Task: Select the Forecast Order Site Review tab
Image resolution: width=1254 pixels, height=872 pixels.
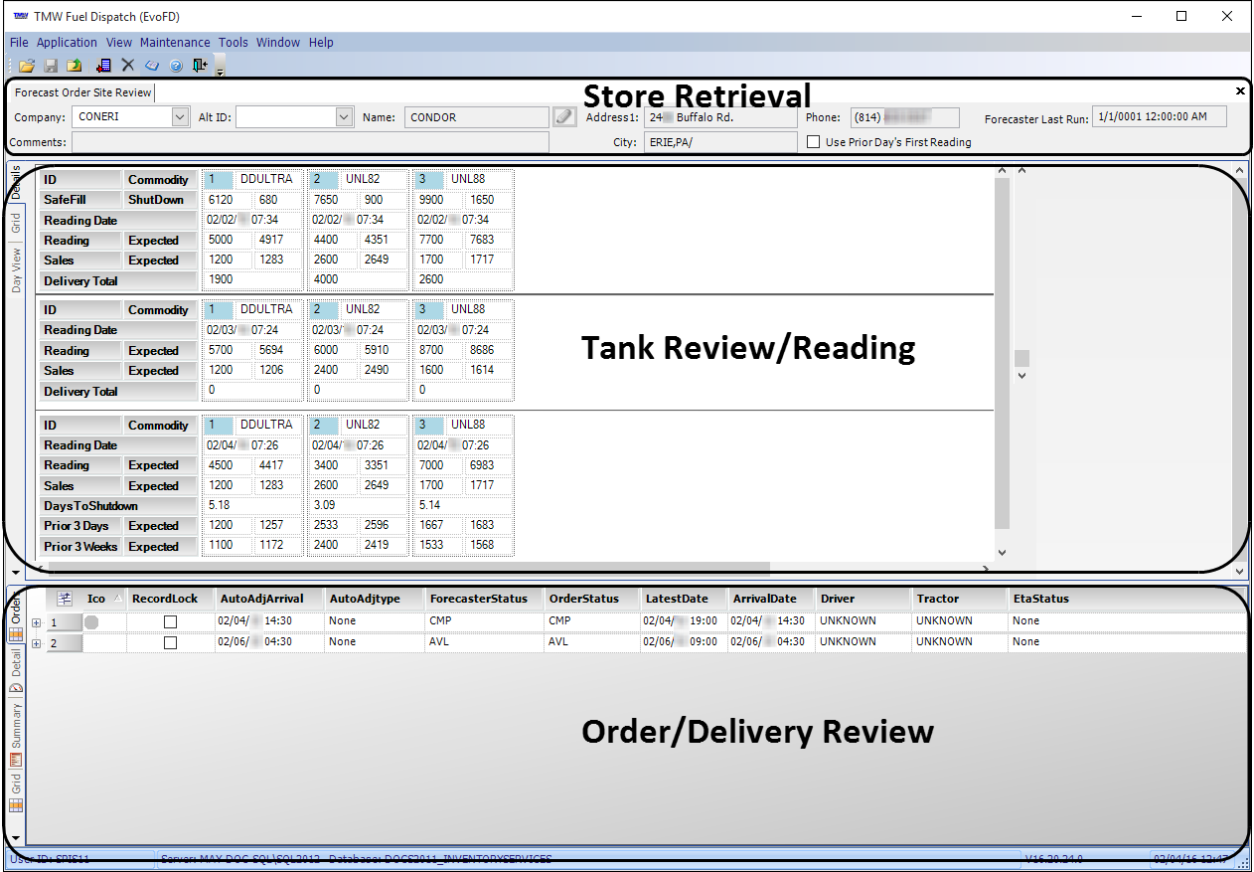Action: tap(83, 92)
